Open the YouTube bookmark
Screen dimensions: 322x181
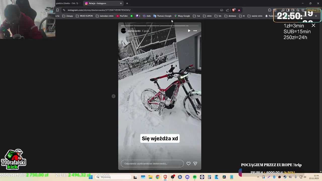point(122,16)
